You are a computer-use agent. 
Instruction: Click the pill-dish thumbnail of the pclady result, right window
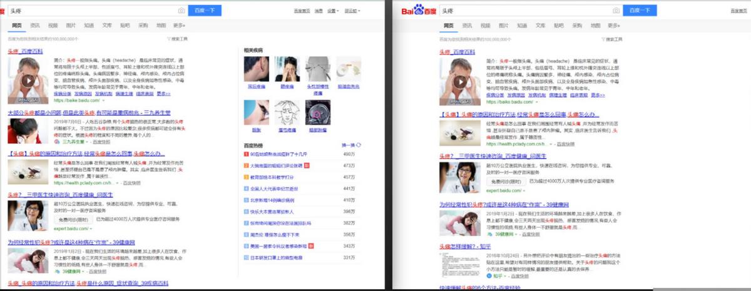point(460,132)
